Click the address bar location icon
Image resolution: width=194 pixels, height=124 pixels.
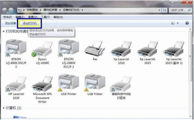(20, 10)
